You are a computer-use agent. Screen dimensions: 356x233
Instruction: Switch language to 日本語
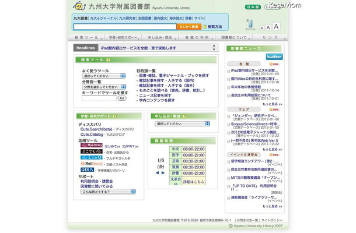pyautogui.click(x=253, y=7)
